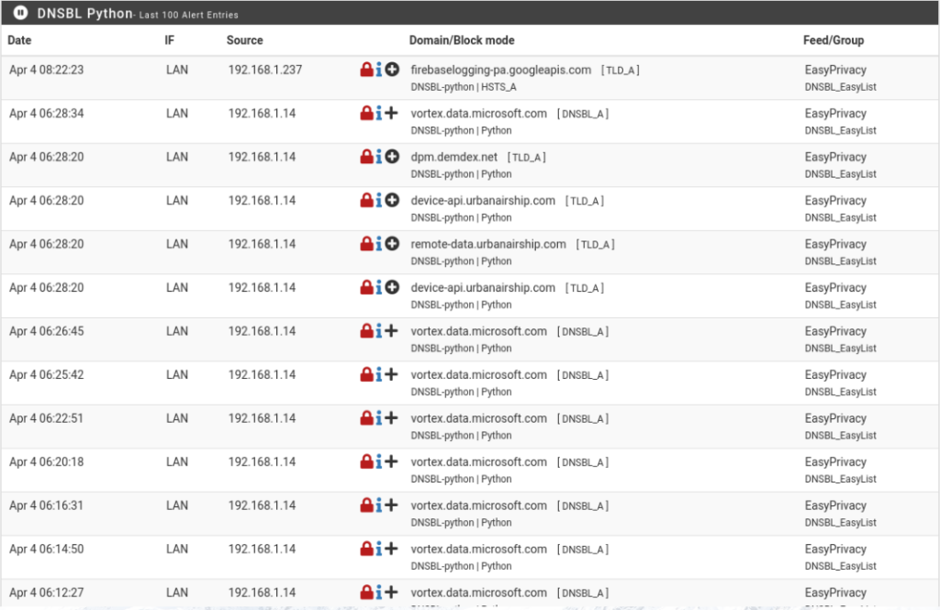Open the info icon for firebaselogging-pa.googleapis.com
Image resolution: width=940 pixels, height=610 pixels.
click(x=379, y=70)
